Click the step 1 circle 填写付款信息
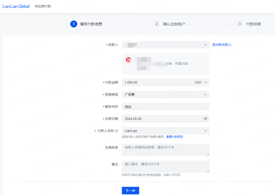The height and width of the screenshot is (195, 275). [74, 24]
